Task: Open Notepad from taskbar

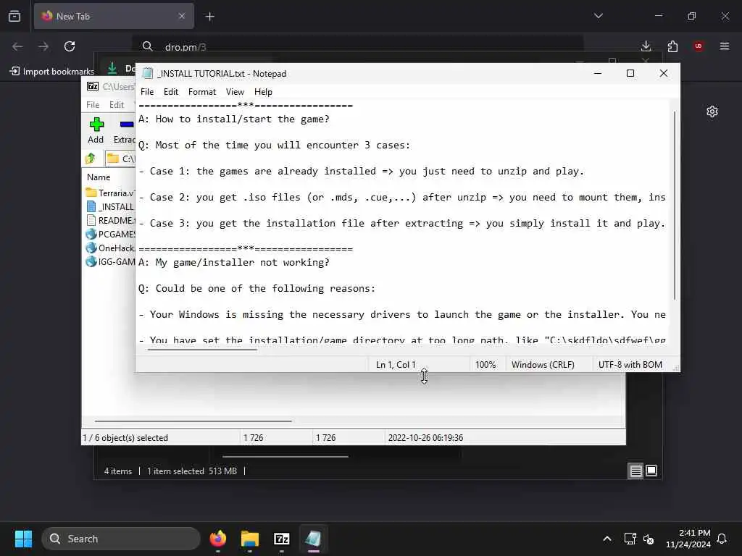Action: [x=313, y=539]
